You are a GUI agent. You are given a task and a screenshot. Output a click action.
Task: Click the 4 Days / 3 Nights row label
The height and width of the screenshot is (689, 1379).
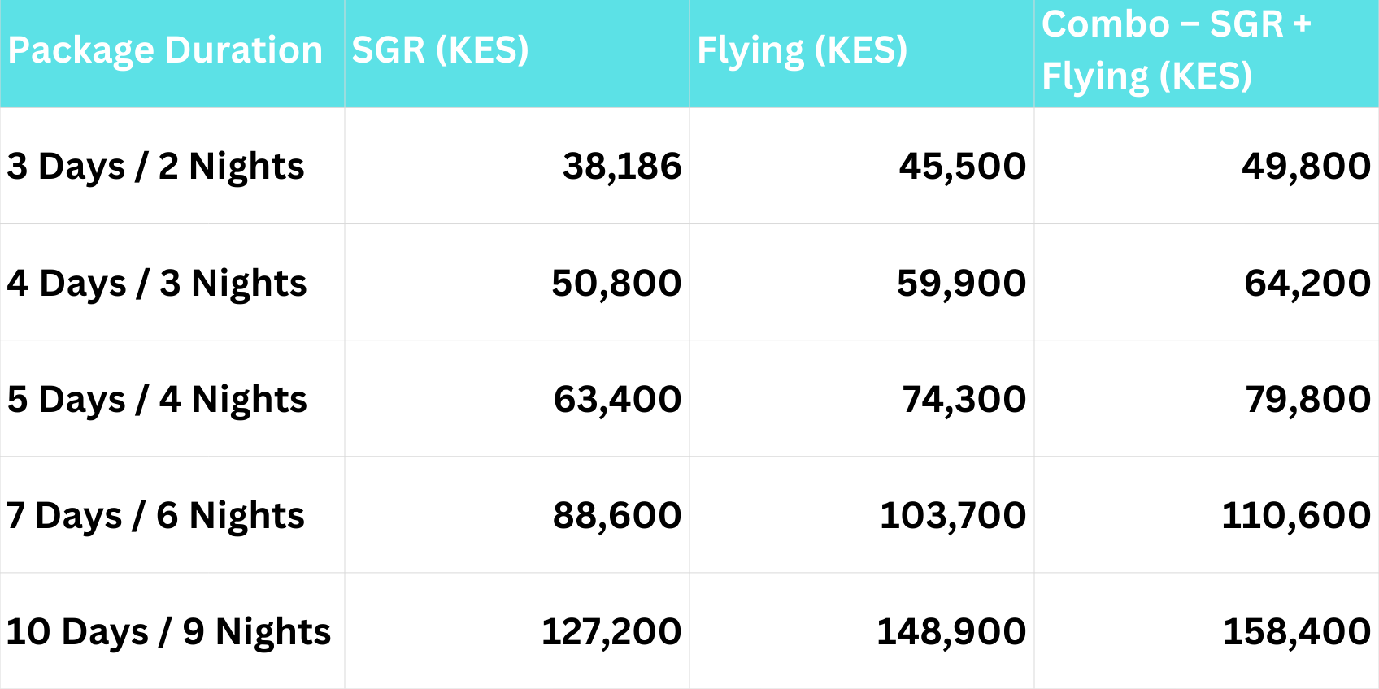[x=157, y=284]
